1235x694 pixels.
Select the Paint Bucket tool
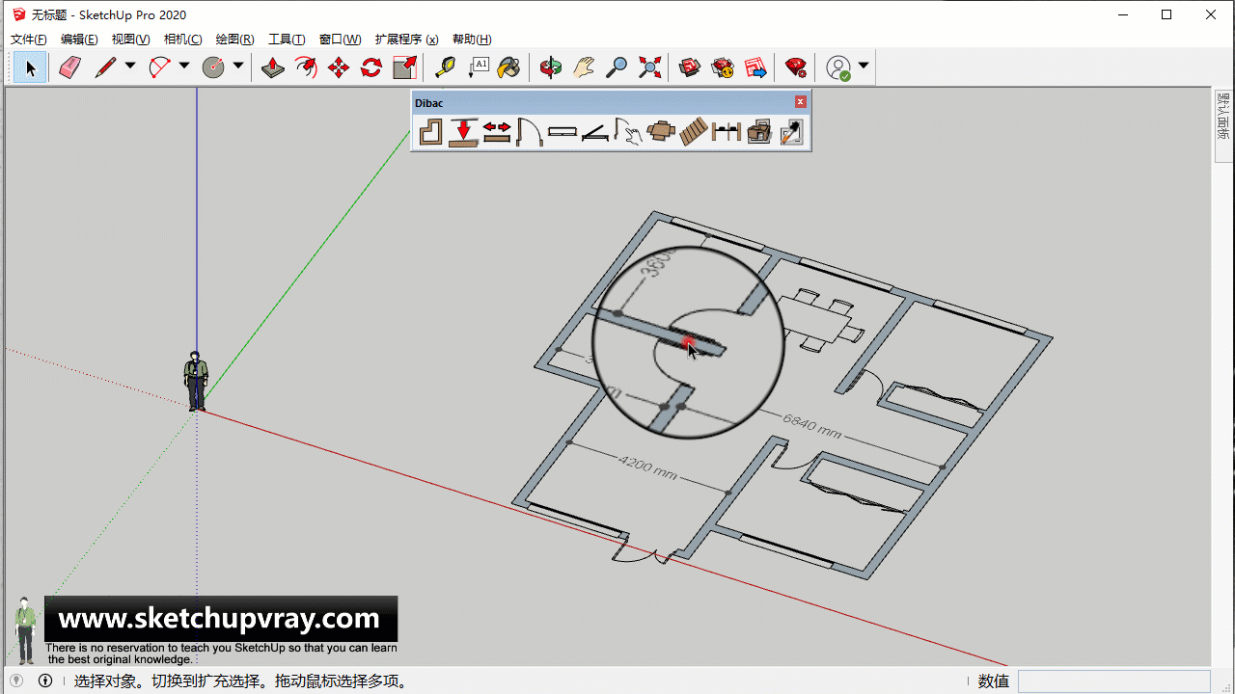click(509, 67)
